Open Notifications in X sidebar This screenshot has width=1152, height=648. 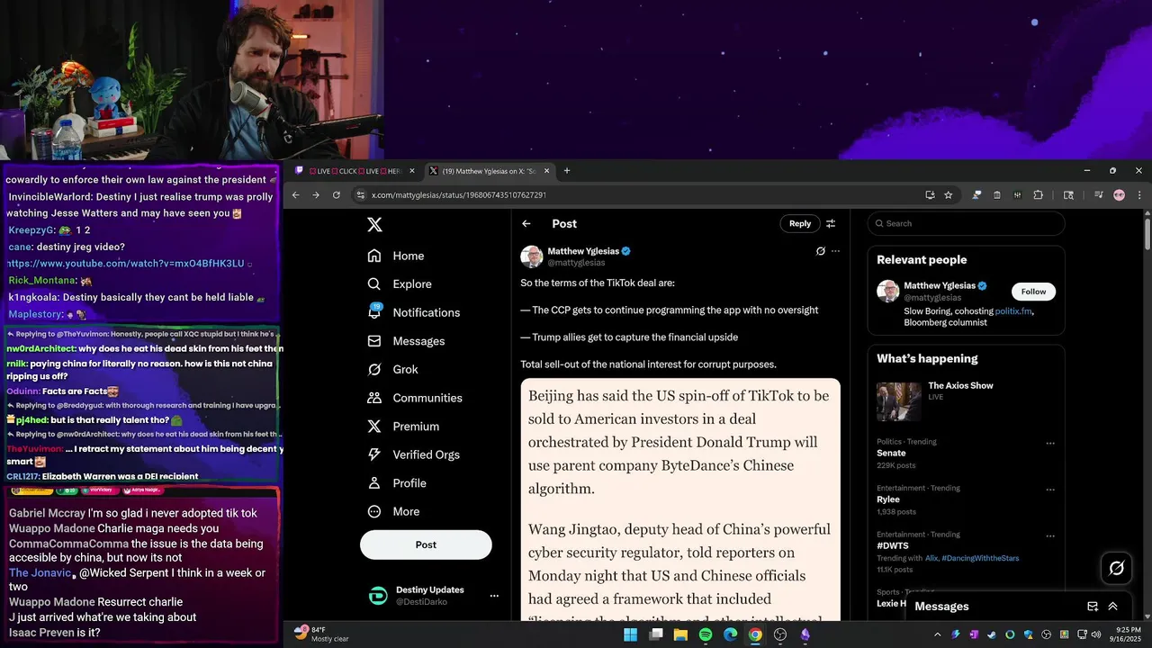414,312
